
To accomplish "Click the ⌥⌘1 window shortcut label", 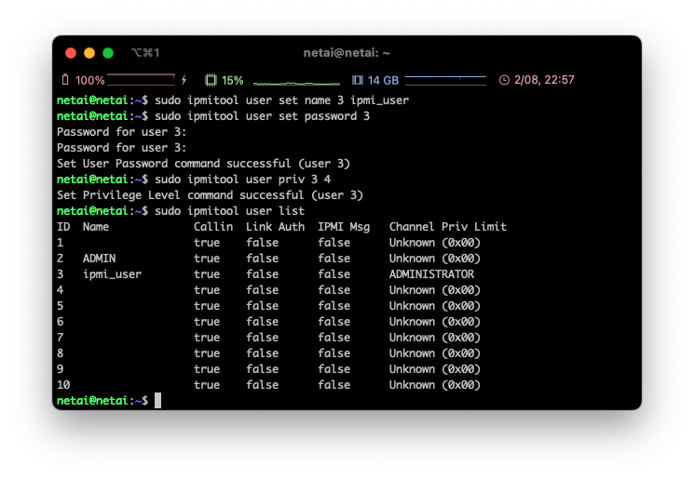I will [x=145, y=53].
